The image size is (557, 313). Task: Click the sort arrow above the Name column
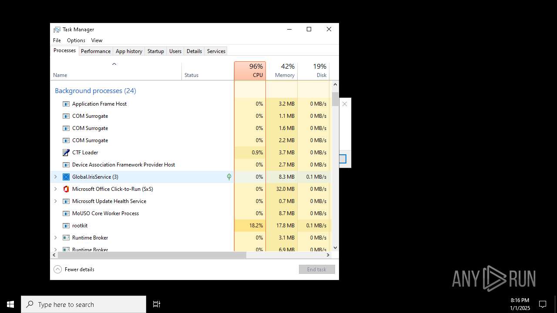(114, 64)
